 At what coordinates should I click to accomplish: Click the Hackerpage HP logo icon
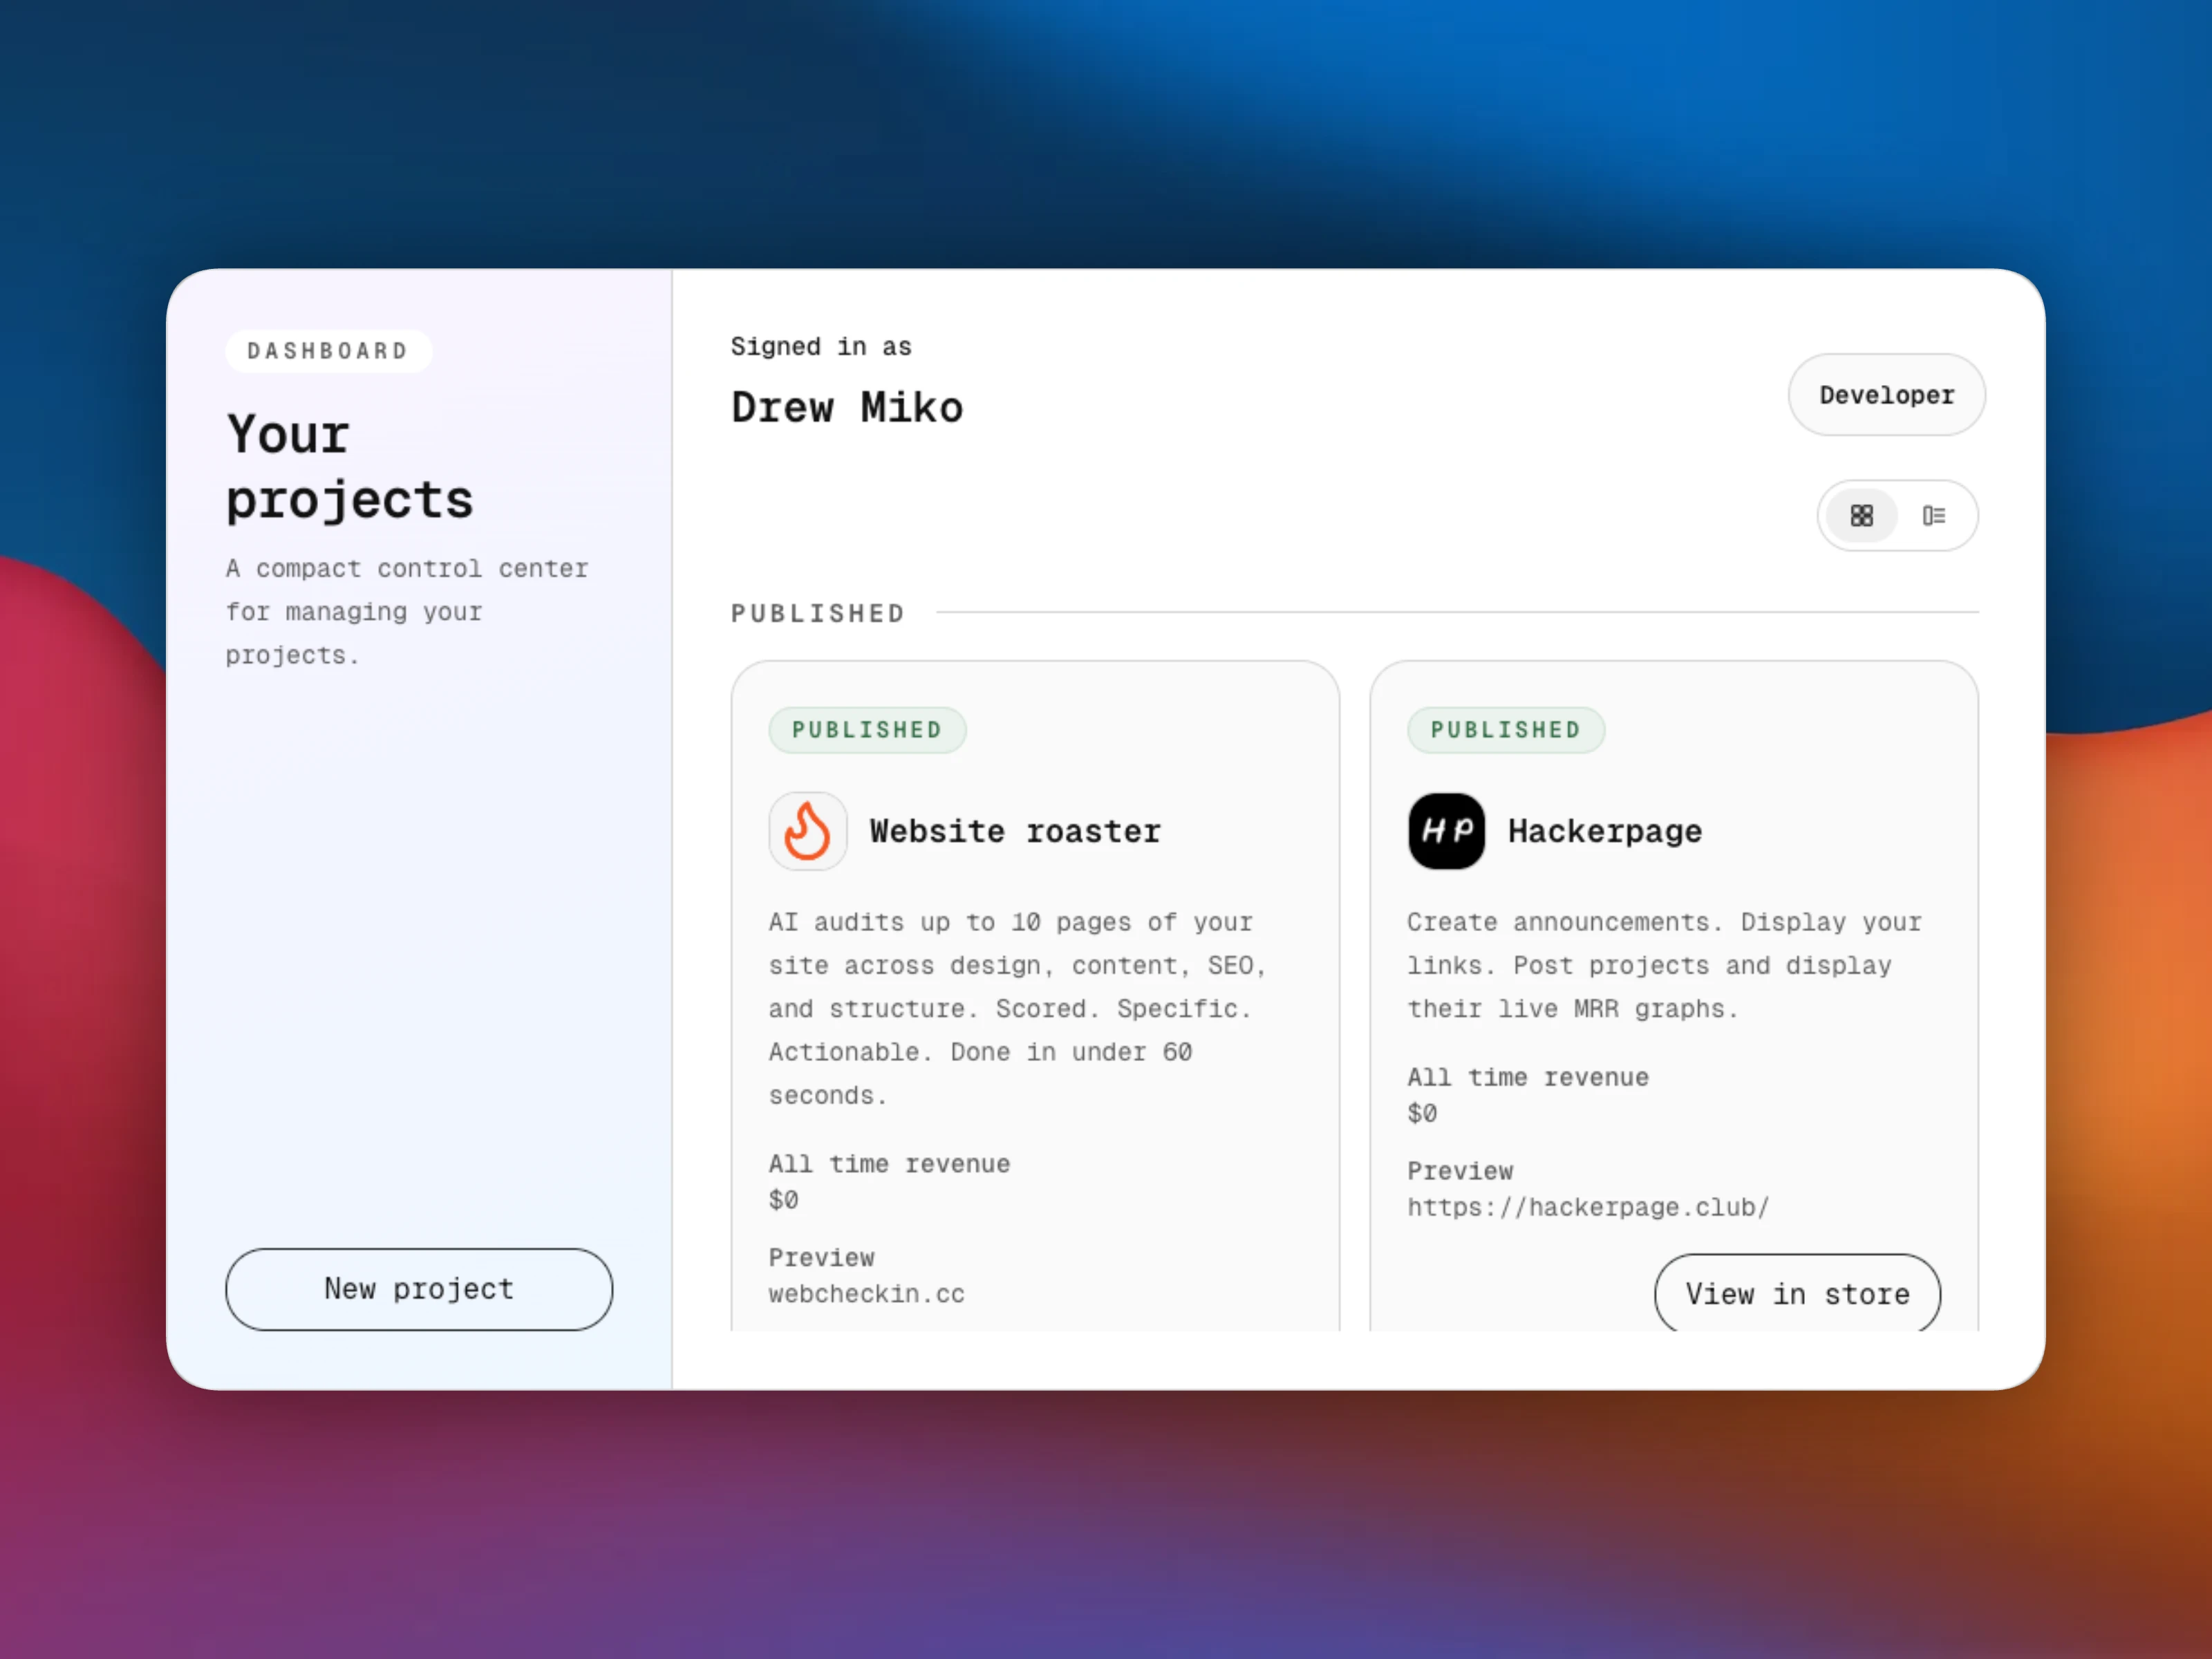click(1446, 831)
